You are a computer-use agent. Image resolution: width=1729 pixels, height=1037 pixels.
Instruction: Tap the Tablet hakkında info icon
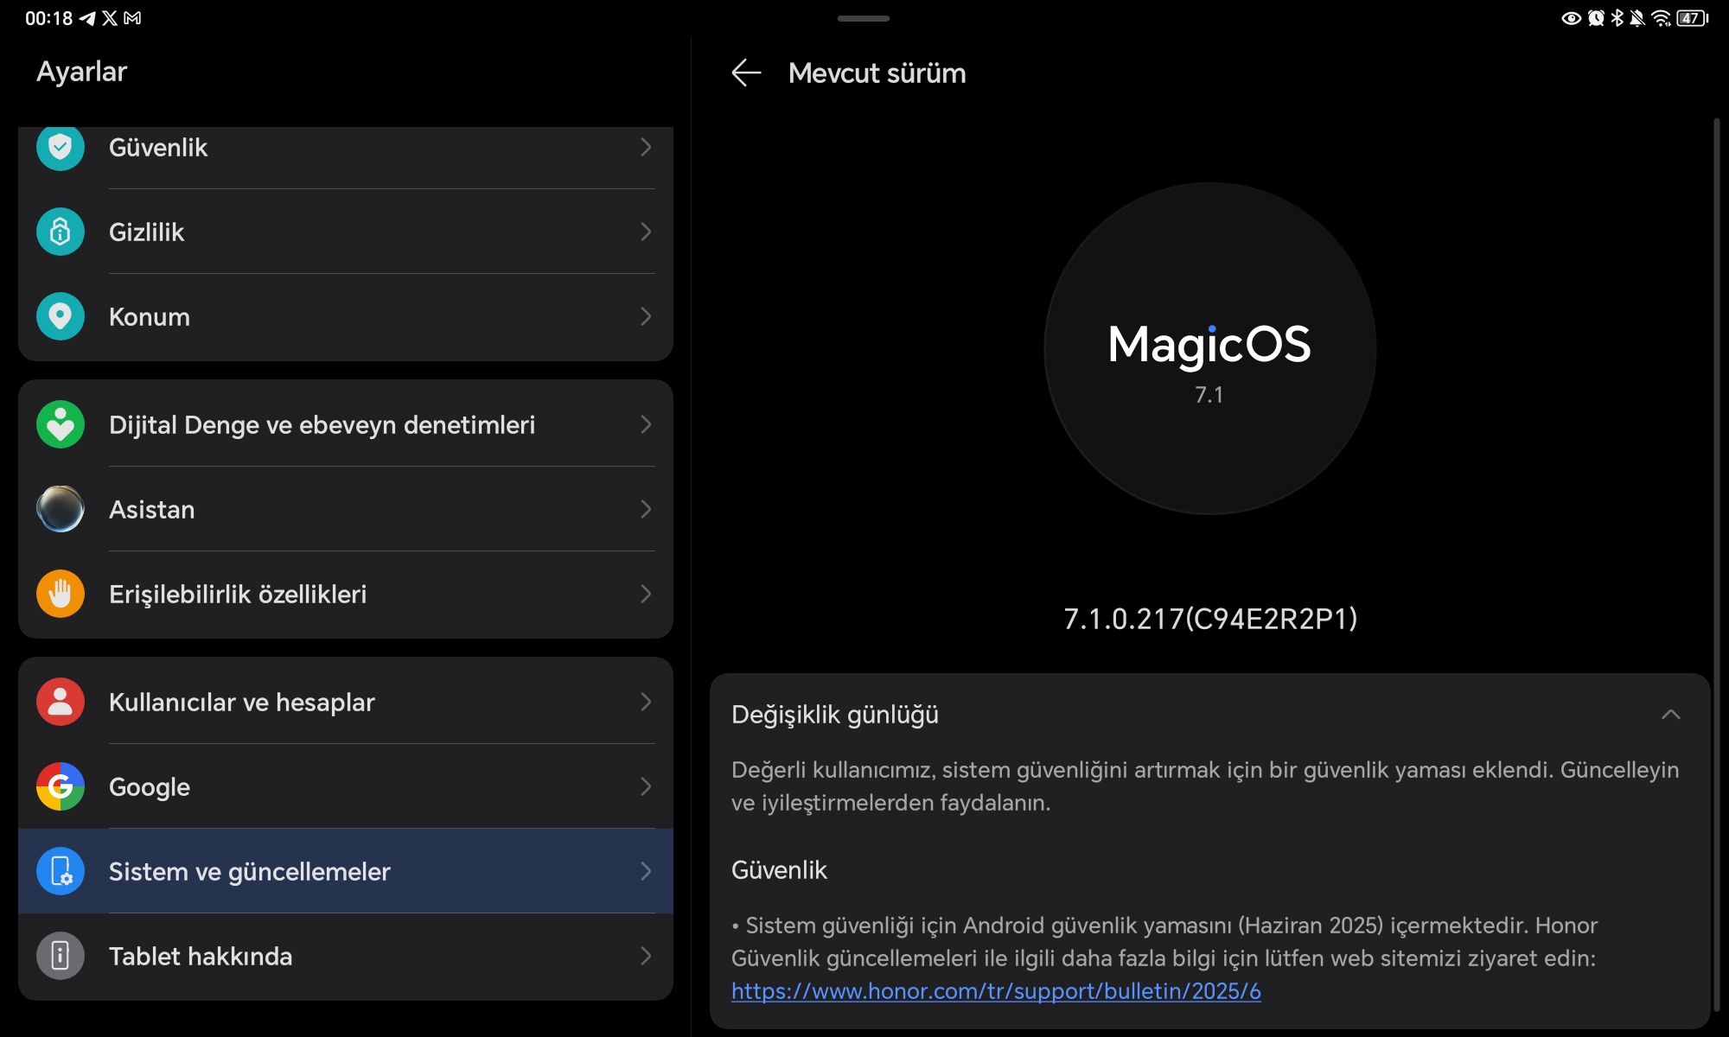[x=61, y=956]
